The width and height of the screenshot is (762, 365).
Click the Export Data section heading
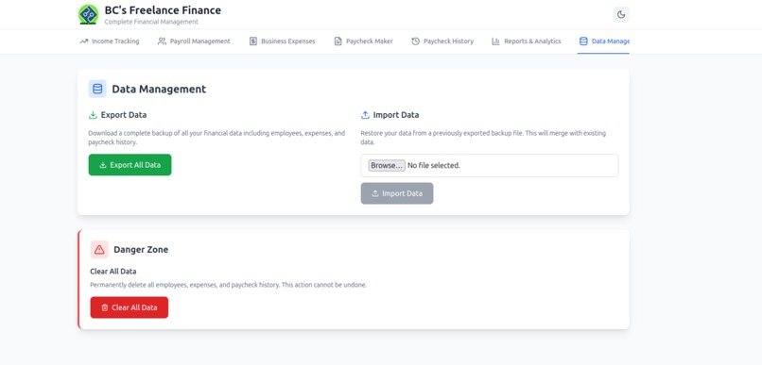pos(124,115)
